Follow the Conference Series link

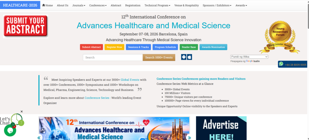click(97, 98)
